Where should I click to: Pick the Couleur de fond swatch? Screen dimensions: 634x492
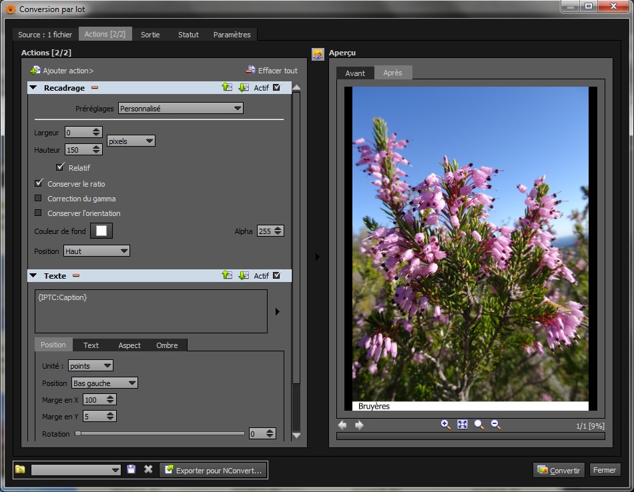coord(101,231)
